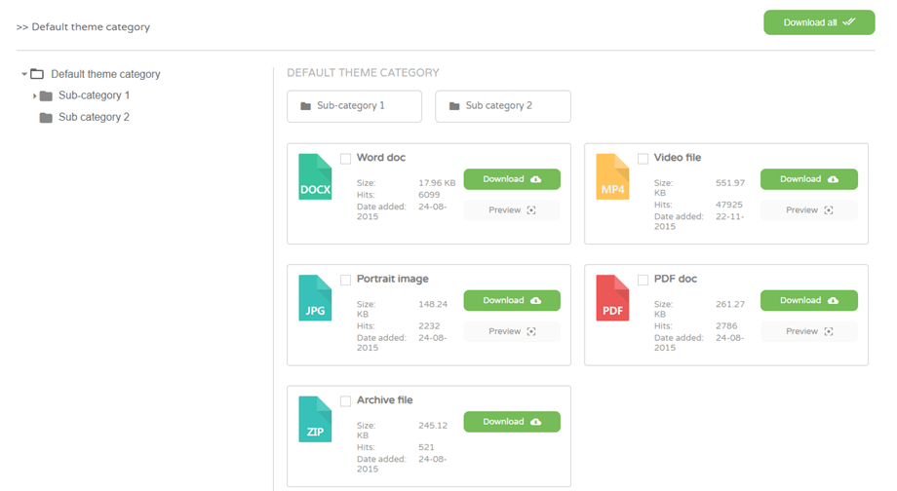The height and width of the screenshot is (491, 897).
Task: Click the Default theme category open-folder icon
Action: tap(37, 74)
